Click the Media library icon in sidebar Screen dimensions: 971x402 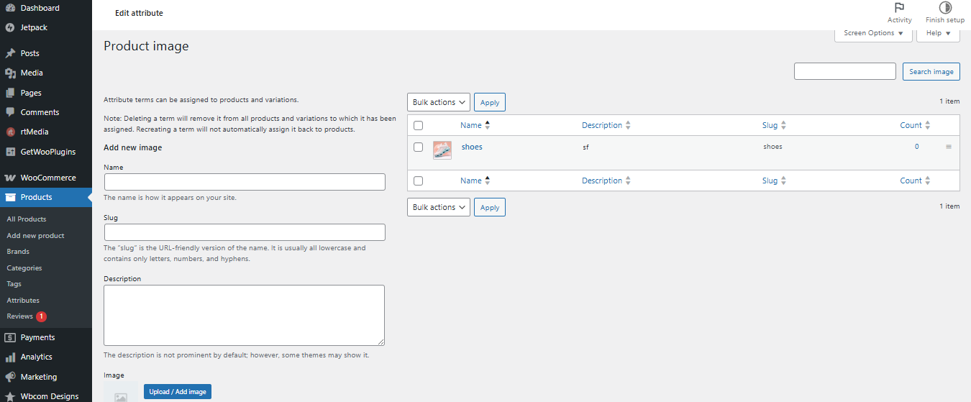[10, 73]
